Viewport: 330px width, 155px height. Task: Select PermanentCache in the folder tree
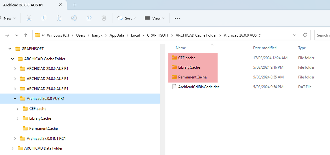tap(43, 128)
